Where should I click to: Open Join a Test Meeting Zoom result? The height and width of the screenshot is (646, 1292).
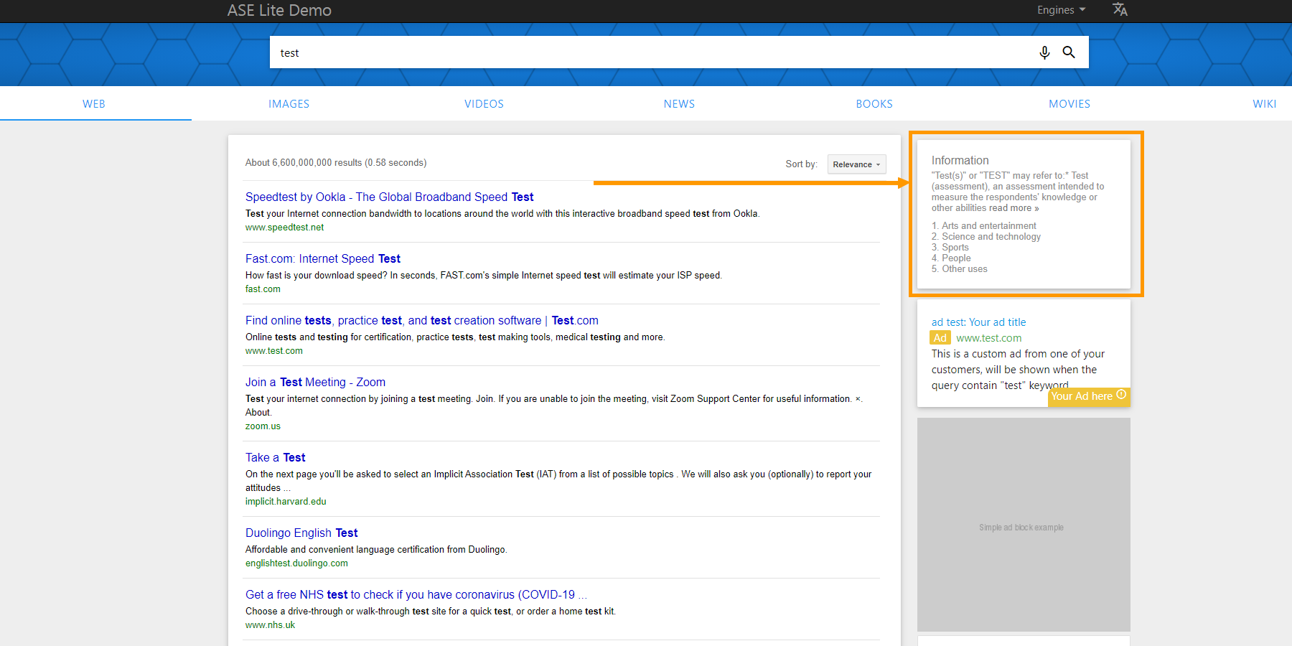[315, 382]
